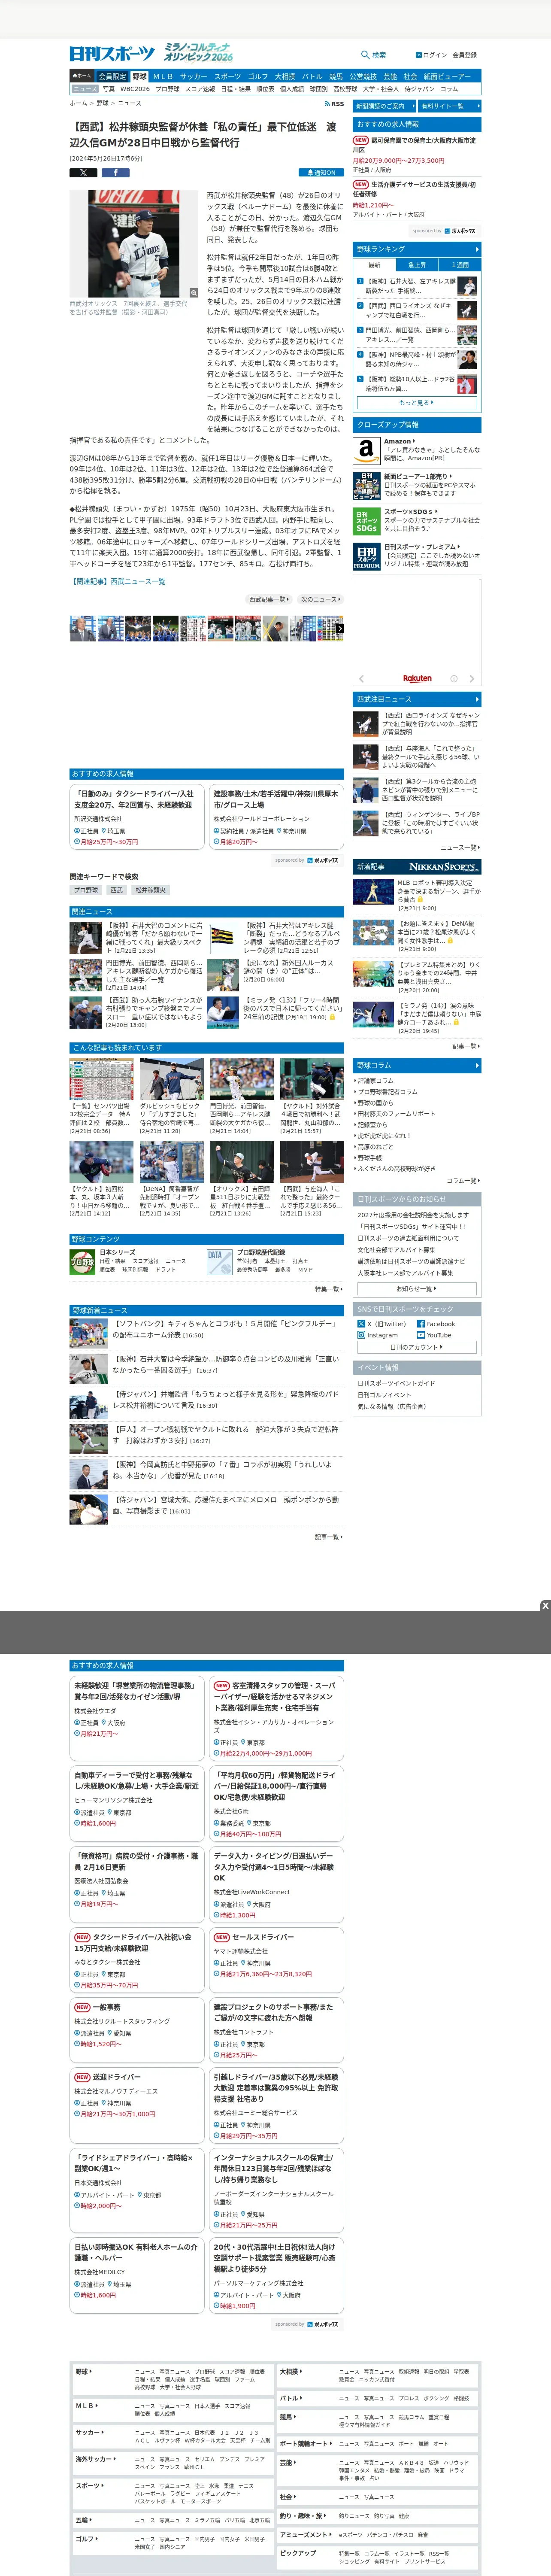Open the 紙面ビューアー thumbnail
551x2576 pixels.
(x=366, y=485)
